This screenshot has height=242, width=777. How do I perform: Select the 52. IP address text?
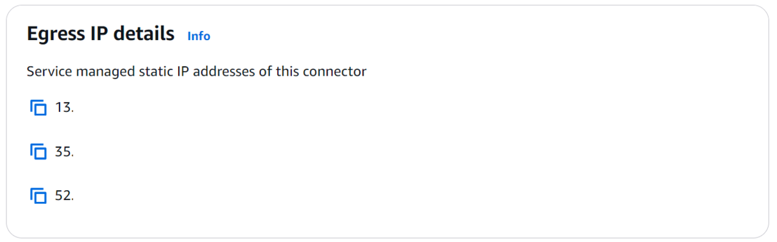[64, 195]
